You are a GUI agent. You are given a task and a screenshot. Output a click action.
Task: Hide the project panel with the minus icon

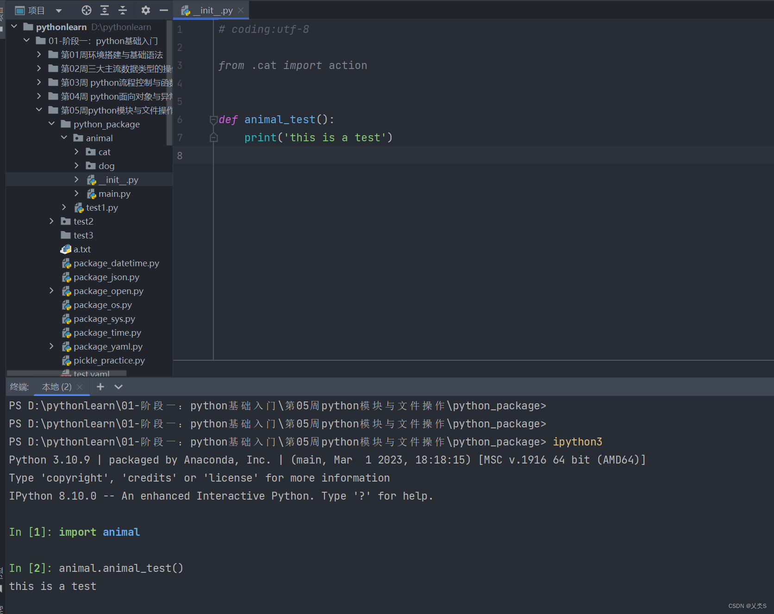(163, 10)
